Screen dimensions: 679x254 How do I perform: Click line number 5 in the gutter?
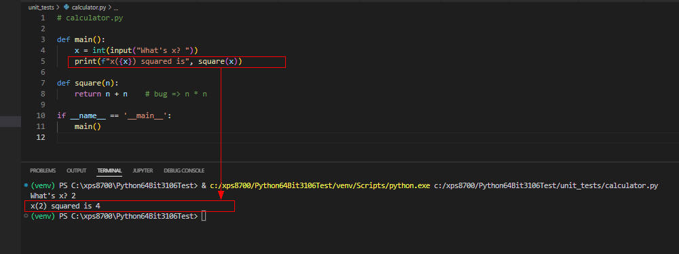(x=43, y=62)
